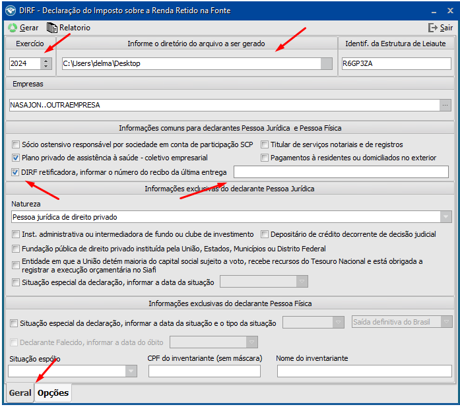This screenshot has width=460, height=409.
Task: Check Titular de serviços notariais e de registros
Action: pos(265,144)
